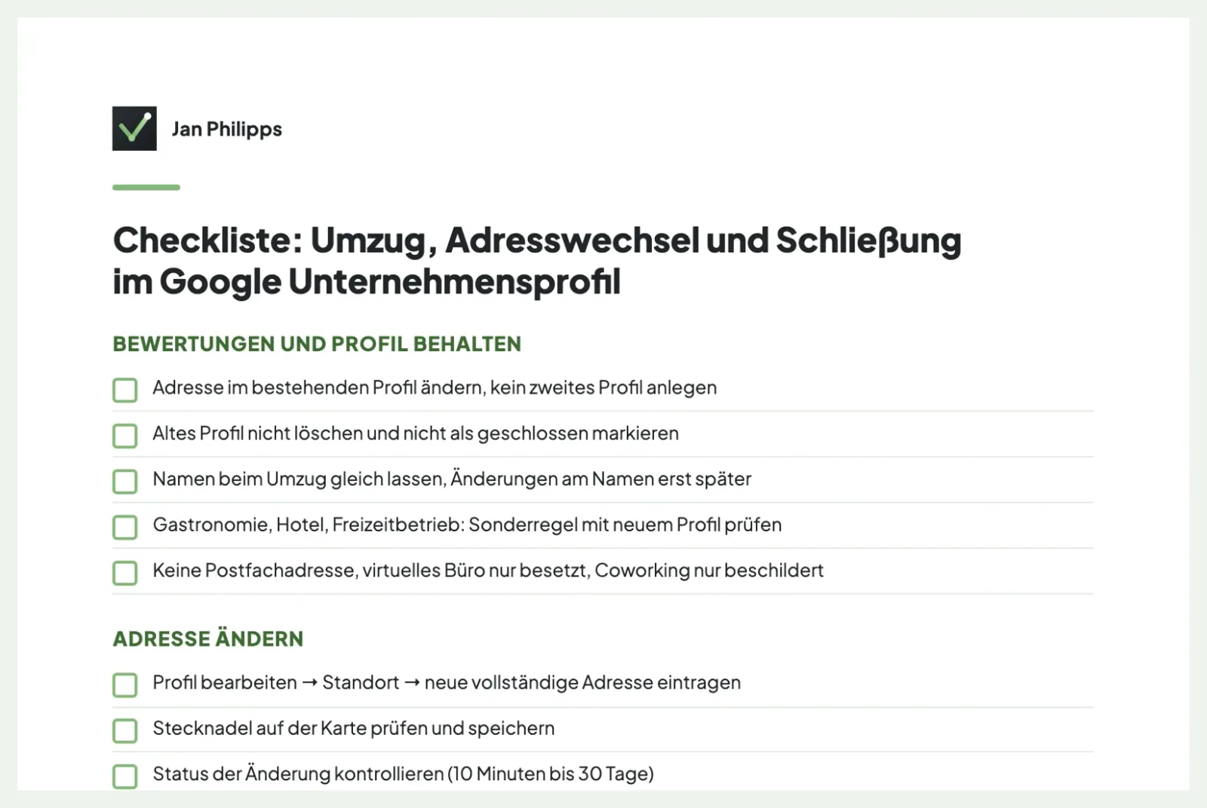1207x808 pixels.
Task: Click text 'Profil bearbeiten → Standort → neue vollständige Adresse eintragen'
Action: [447, 683]
